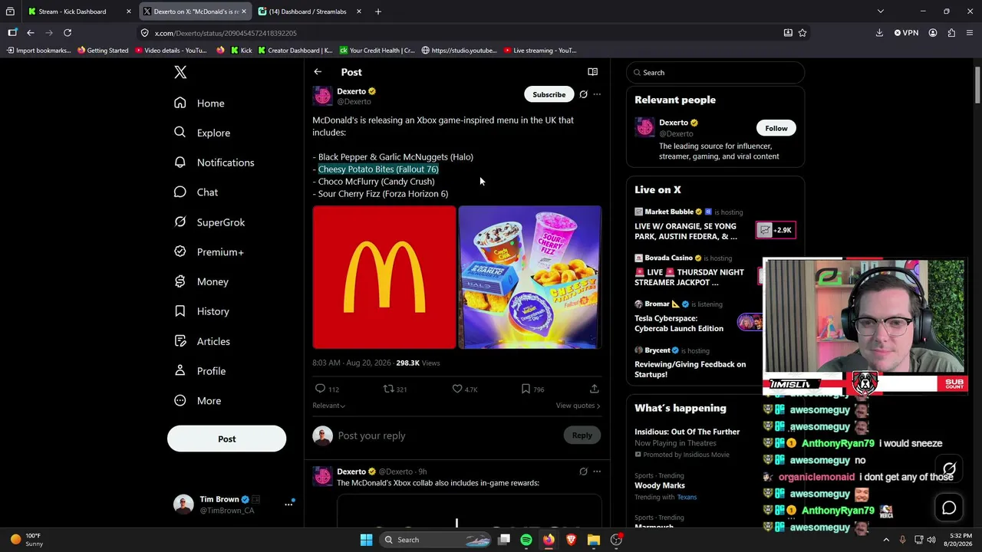Open Tim Brown account options menu
This screenshot has height=552, width=982.
coord(289,504)
